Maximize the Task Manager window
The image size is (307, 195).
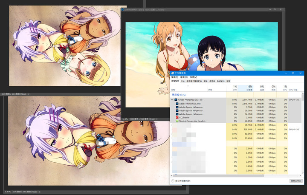tap(293, 73)
